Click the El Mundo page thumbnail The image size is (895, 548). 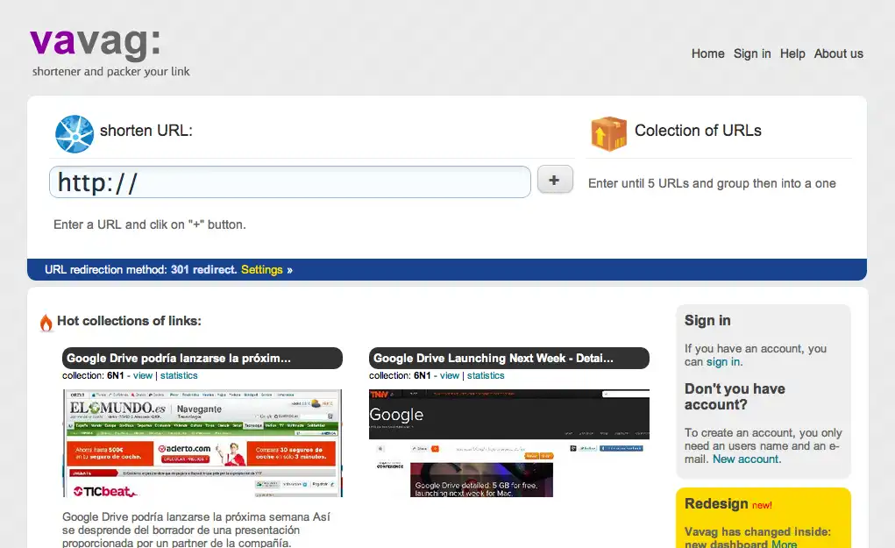coord(202,443)
